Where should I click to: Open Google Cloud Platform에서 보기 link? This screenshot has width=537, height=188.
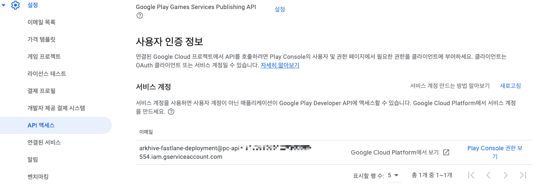point(395,152)
